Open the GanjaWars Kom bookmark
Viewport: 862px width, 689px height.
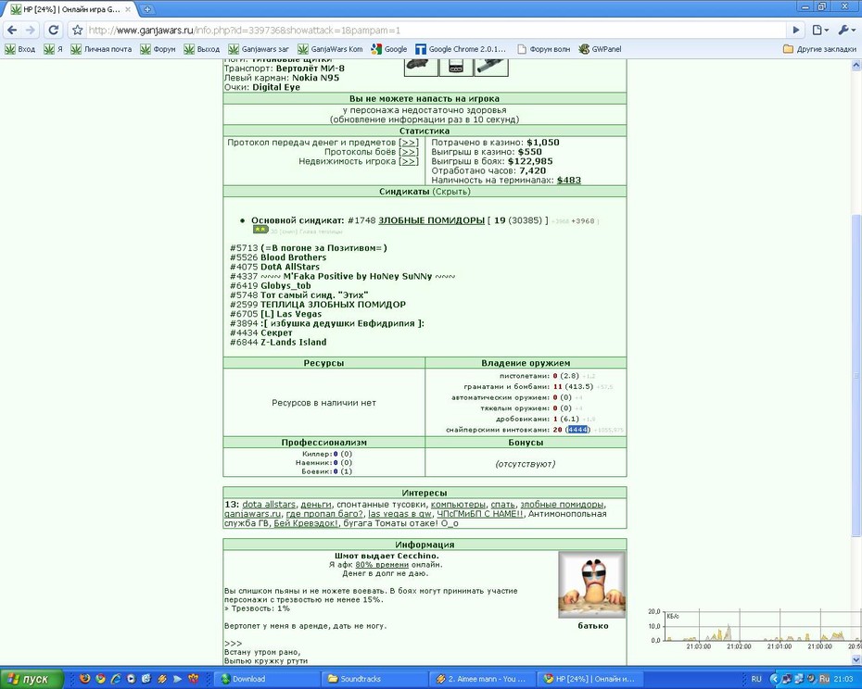tap(330, 49)
